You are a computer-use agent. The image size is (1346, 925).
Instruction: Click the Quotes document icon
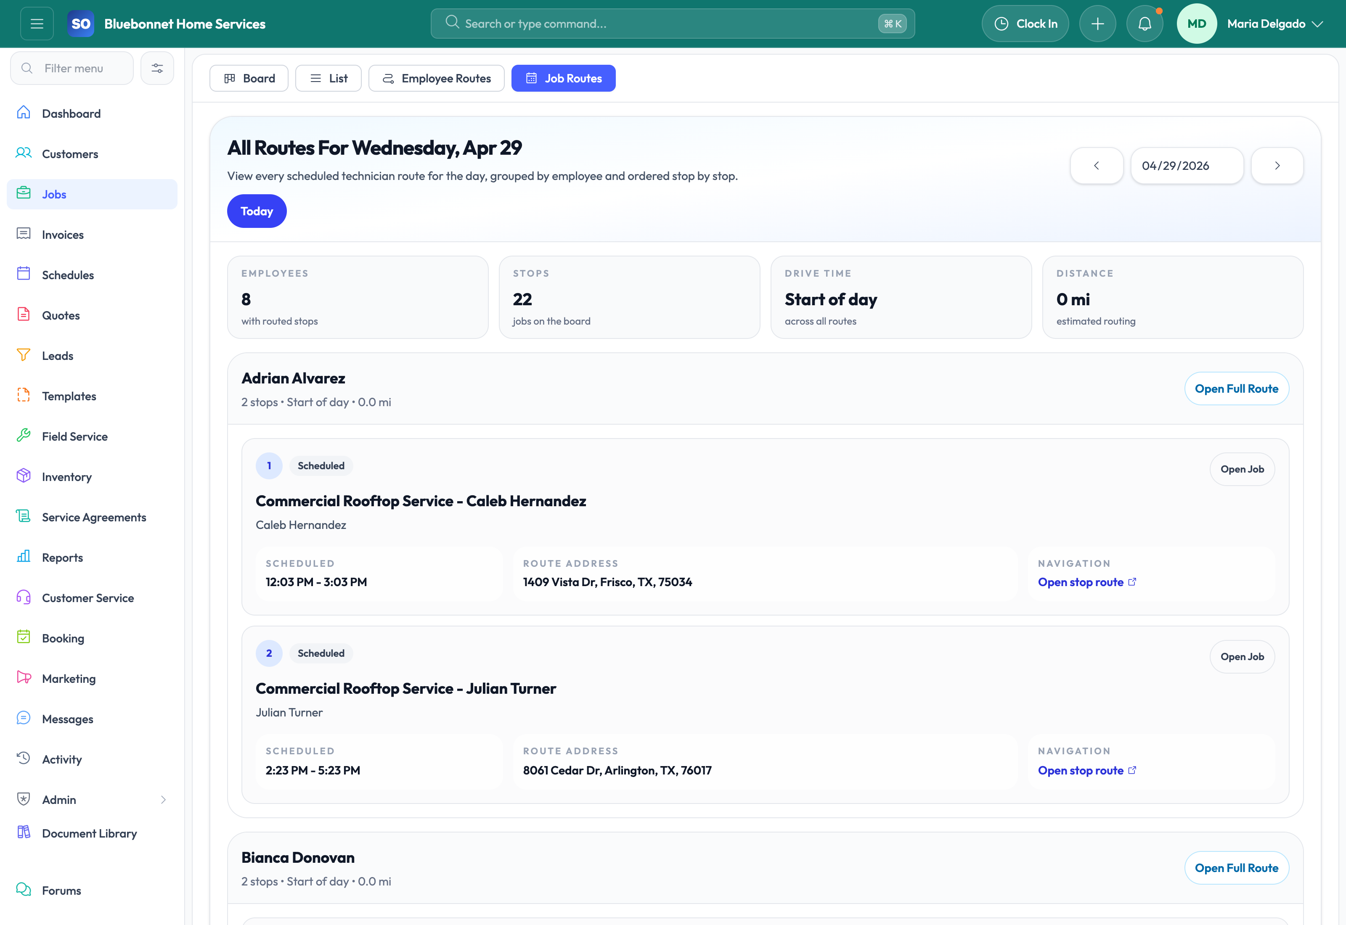[x=24, y=314]
